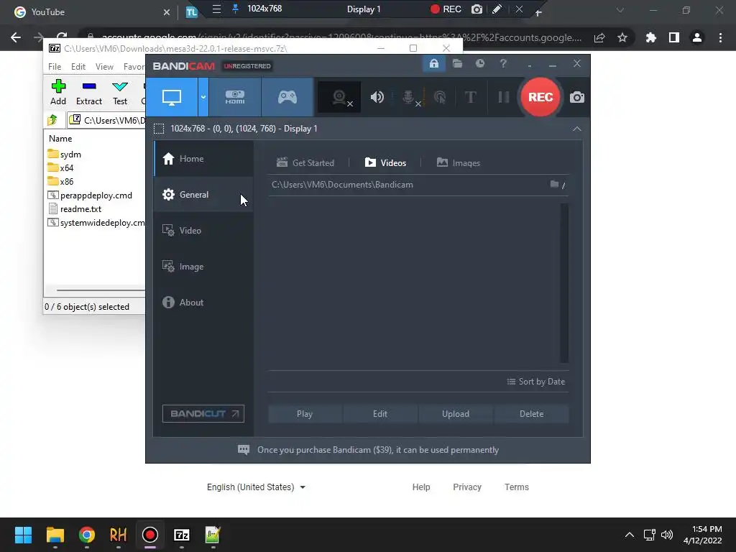
Task: Open the 7-Zip File menu
Action: [x=55, y=67]
